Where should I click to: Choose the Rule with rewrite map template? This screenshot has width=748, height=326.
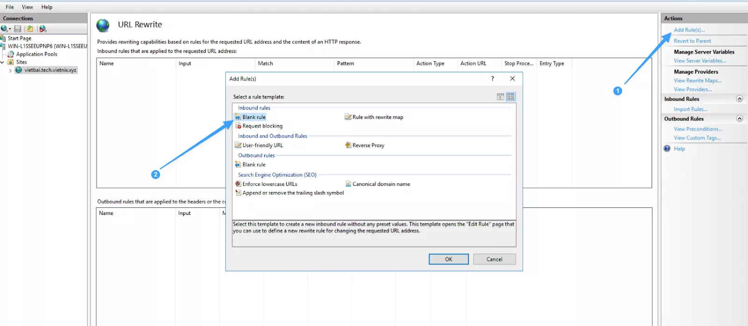pyautogui.click(x=377, y=117)
